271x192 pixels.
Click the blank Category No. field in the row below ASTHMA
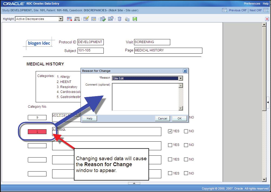(x=37, y=146)
